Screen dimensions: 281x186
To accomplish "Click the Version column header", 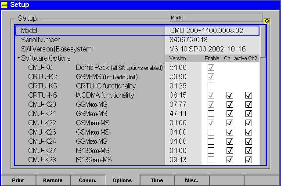I will click(x=177, y=58).
